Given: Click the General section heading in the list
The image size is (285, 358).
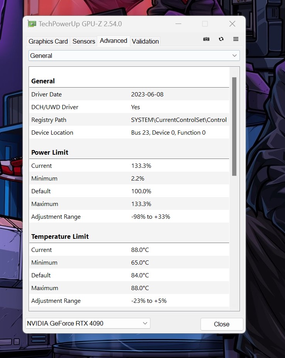Looking at the screenshot, I should [x=43, y=81].
